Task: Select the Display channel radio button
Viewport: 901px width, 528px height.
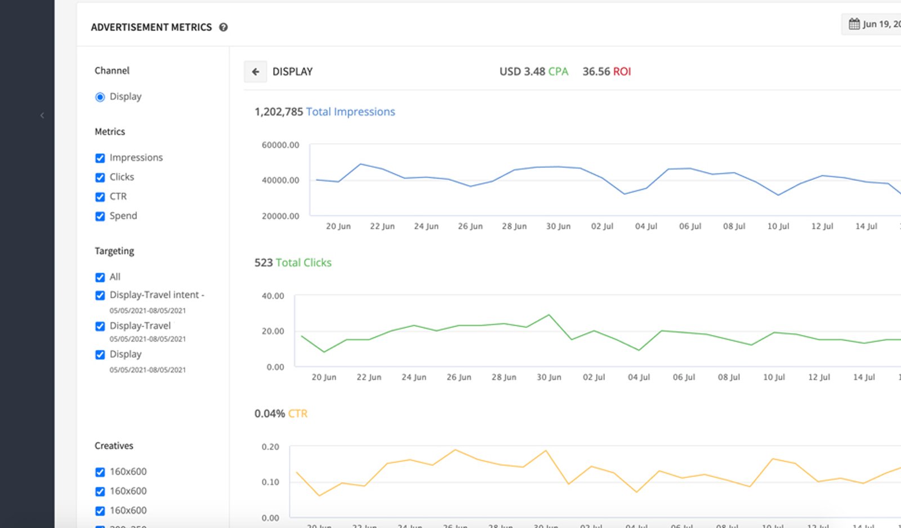Action: [100, 97]
